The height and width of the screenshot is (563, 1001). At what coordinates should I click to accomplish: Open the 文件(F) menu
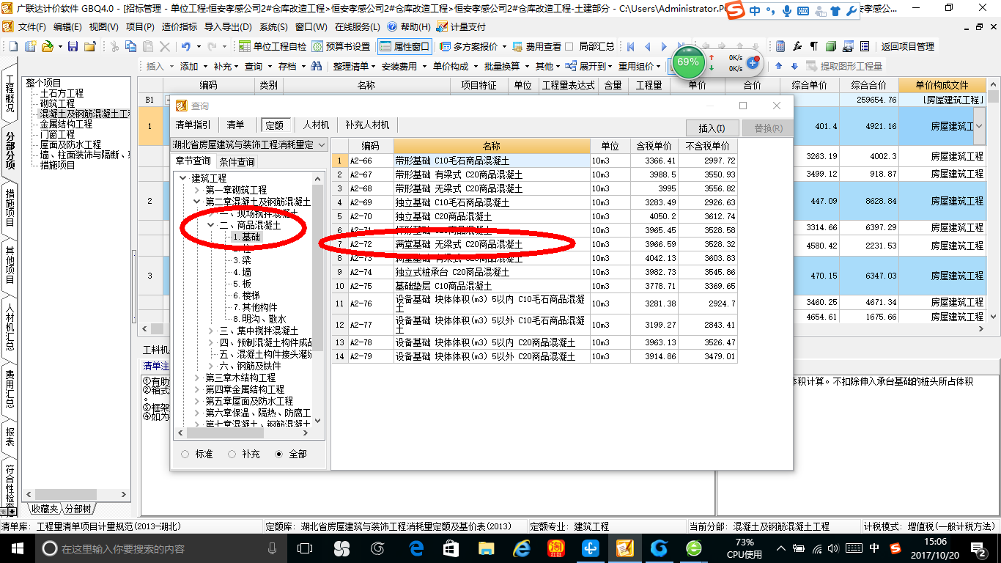[32, 26]
